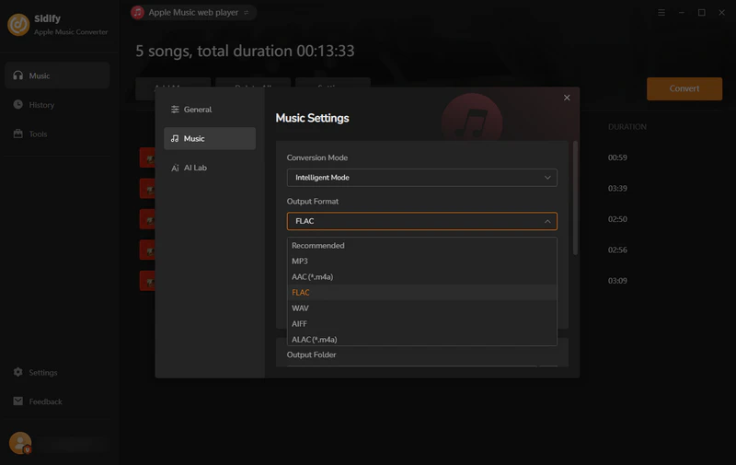
Task: Open the Music section in sidebar
Action: pyautogui.click(x=57, y=76)
